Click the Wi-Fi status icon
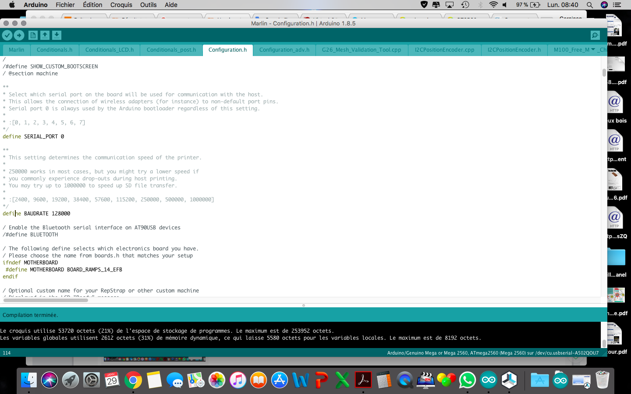This screenshot has width=631, height=394. [x=493, y=5]
